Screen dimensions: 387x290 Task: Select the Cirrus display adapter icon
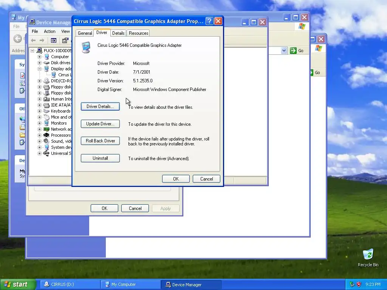[54, 75]
